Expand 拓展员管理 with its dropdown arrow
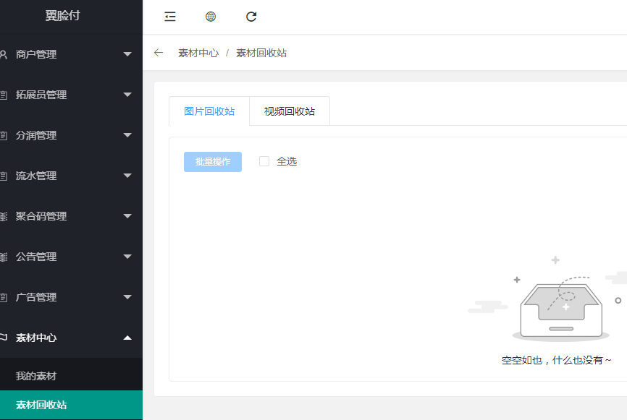 point(127,95)
